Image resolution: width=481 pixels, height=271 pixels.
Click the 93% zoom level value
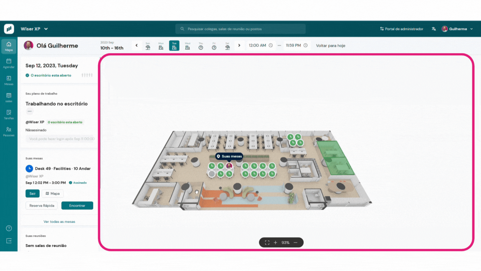coord(286,243)
